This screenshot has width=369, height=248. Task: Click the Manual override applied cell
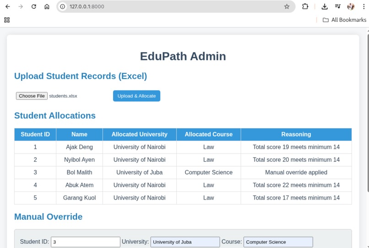pyautogui.click(x=296, y=172)
